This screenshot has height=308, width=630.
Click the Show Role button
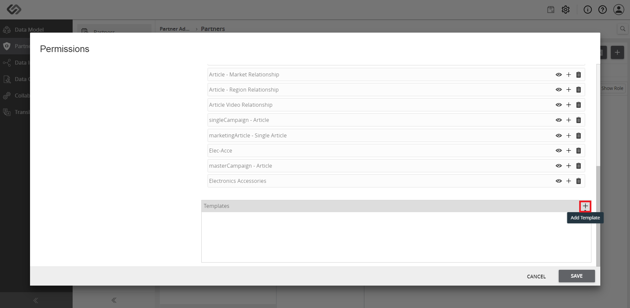(x=612, y=88)
